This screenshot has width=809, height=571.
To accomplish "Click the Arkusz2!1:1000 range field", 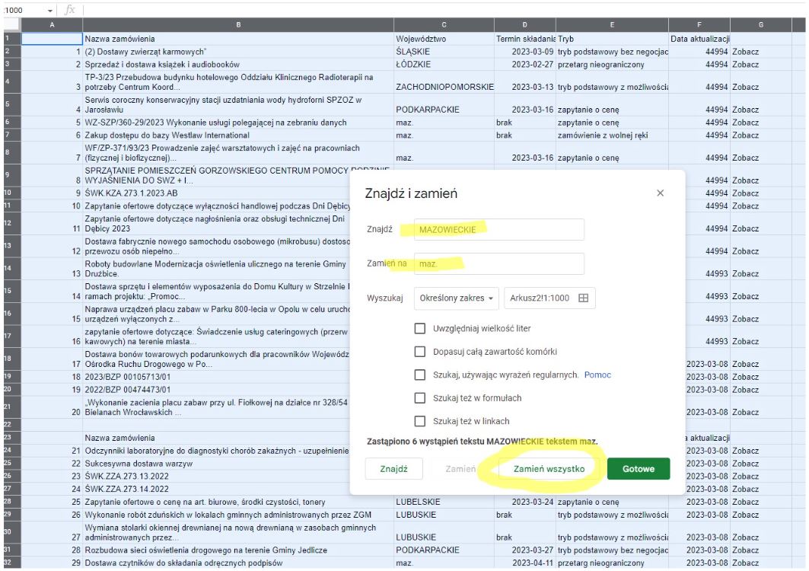I will point(541,298).
